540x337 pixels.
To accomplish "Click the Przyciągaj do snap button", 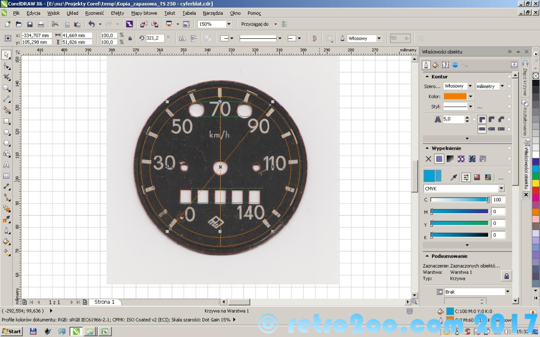I will pyautogui.click(x=255, y=24).
